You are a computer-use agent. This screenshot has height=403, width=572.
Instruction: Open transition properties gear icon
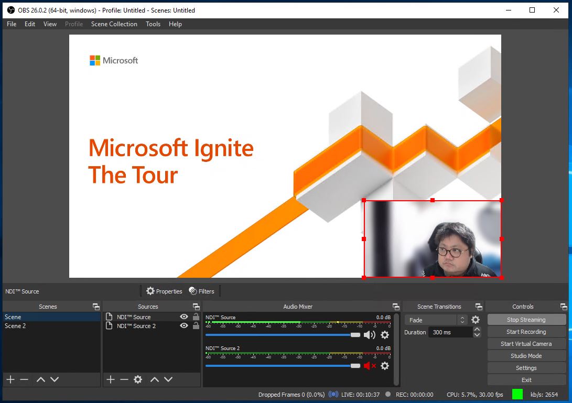tap(476, 320)
